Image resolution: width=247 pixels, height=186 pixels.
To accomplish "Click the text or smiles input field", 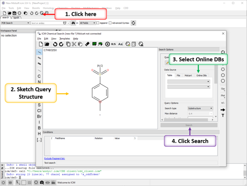I will click(x=46, y=23).
